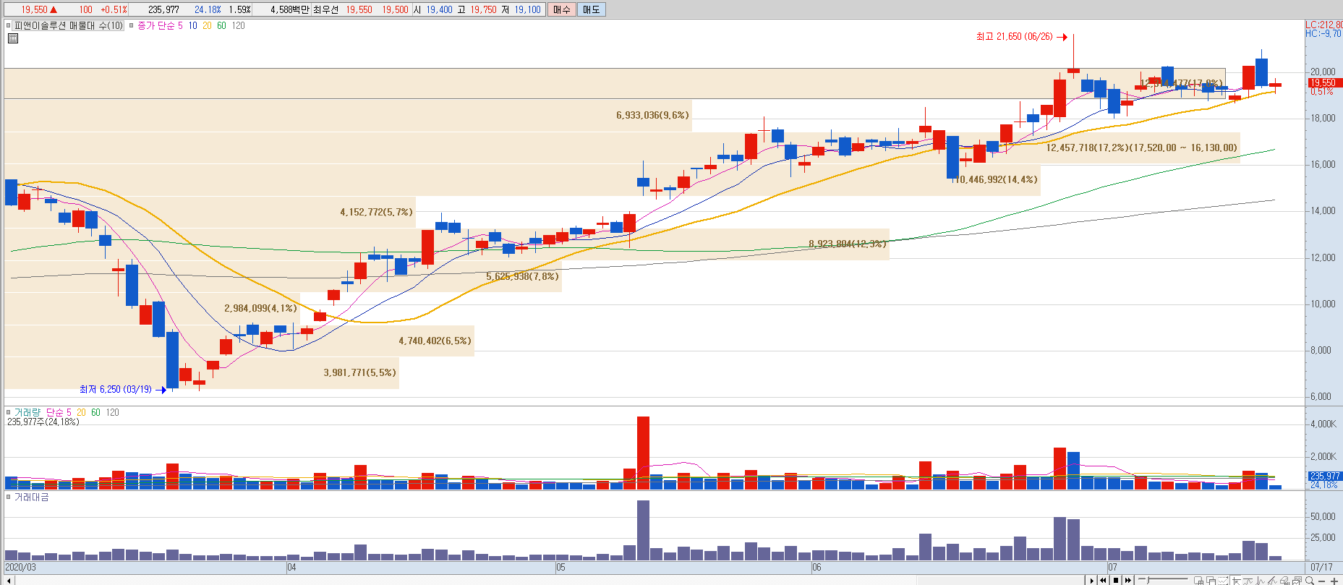Click the 5,625,938(7.8%) volume profile label
Viewport: 1343px width, 585px height.
[522, 276]
